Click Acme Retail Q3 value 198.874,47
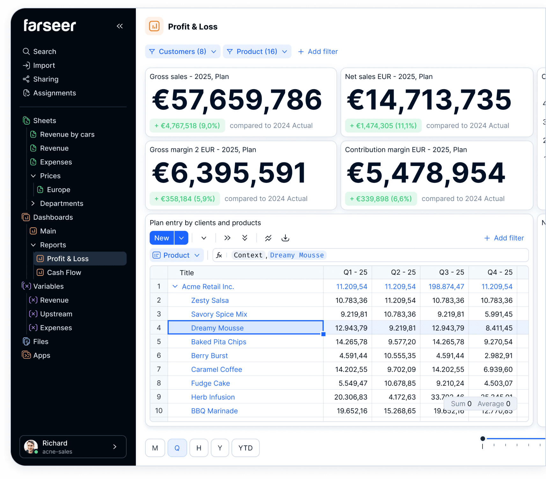Viewport: 546px width, 479px height. point(446,287)
